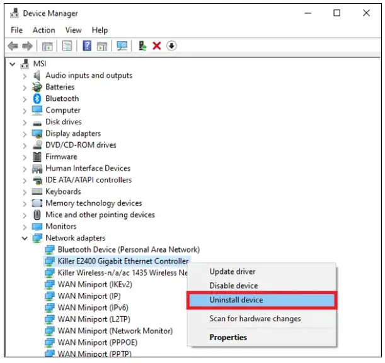Open the Help menu
The image size is (385, 363).
[x=100, y=30]
